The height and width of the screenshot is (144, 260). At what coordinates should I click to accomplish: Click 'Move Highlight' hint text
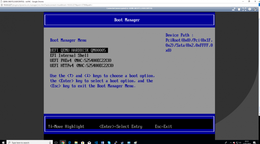click(x=69, y=127)
